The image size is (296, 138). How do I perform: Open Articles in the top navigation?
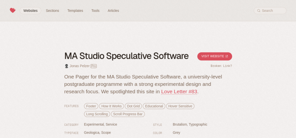[x=113, y=11]
